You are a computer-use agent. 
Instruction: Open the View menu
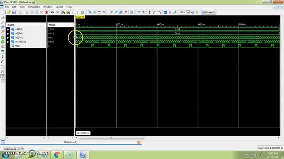tap(22, 7)
